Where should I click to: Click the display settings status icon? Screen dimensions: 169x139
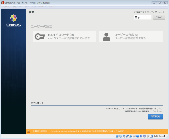point(138,136)
